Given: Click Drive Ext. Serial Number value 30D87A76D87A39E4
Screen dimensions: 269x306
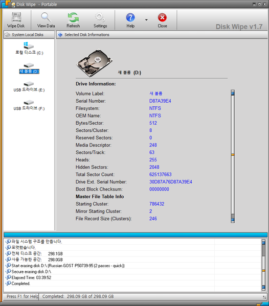Looking at the screenshot, I should click(171, 182).
